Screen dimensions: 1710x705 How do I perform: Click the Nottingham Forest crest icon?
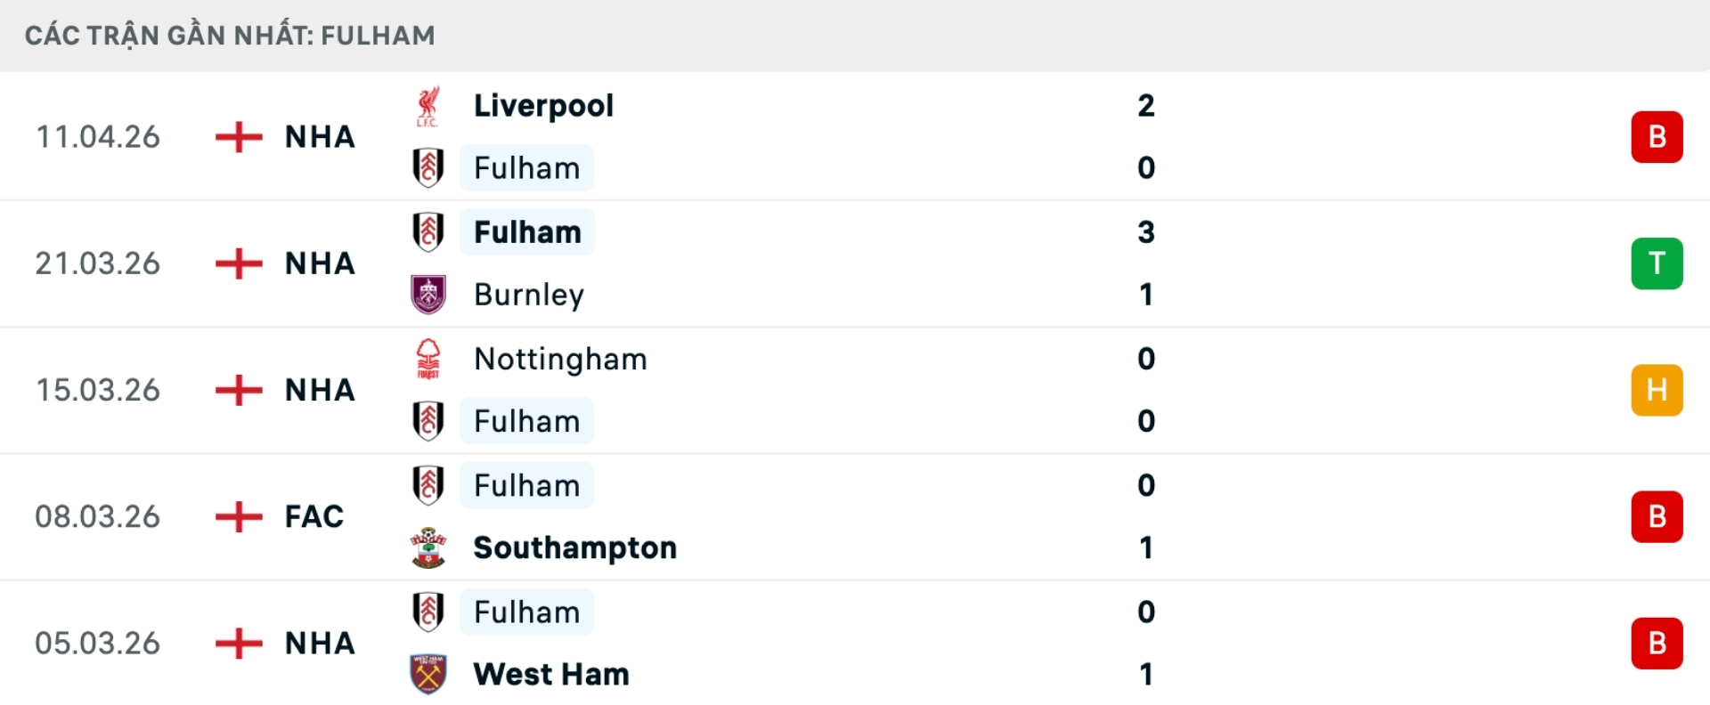click(428, 359)
